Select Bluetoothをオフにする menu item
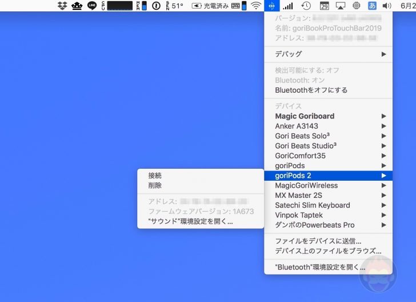Image resolution: width=416 pixels, height=302 pixels. [329, 90]
